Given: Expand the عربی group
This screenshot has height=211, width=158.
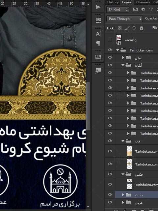Looking at the screenshot, I should [x=123, y=202].
